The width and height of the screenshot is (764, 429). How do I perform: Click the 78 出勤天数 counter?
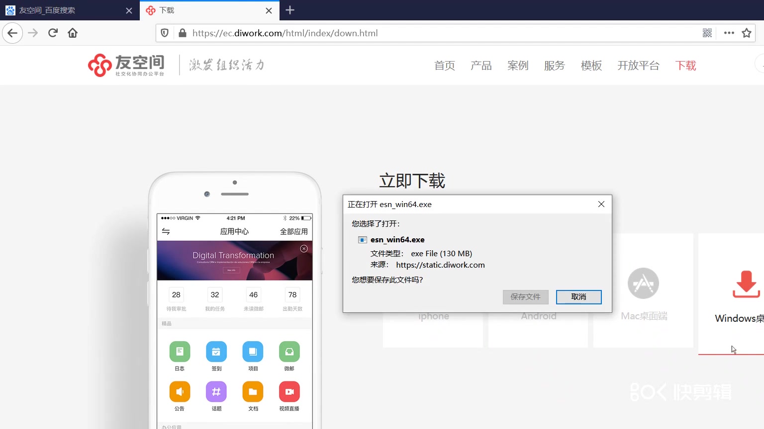tap(292, 299)
